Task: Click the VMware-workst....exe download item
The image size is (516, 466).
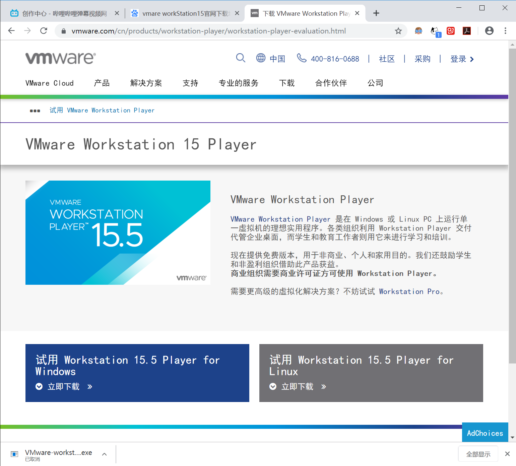Action: coord(59,455)
